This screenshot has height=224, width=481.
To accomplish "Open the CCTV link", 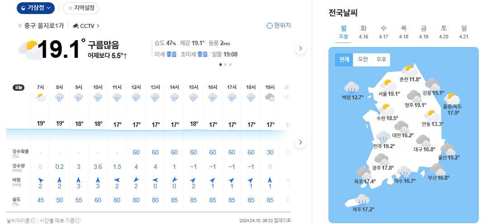I will click(x=86, y=26).
